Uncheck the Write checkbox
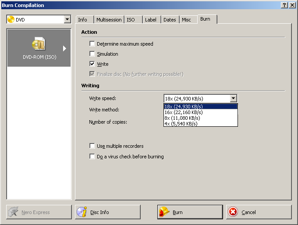The width and height of the screenshot is (298, 225). coord(92,64)
